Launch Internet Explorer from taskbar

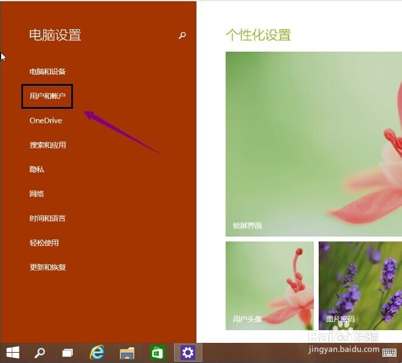pos(97,353)
